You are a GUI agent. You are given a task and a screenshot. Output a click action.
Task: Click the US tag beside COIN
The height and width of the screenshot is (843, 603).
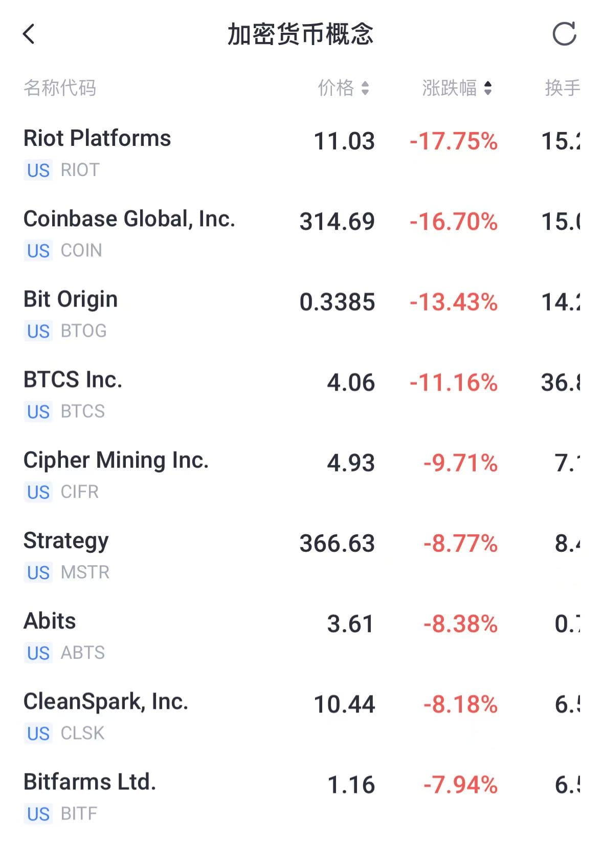coord(38,251)
